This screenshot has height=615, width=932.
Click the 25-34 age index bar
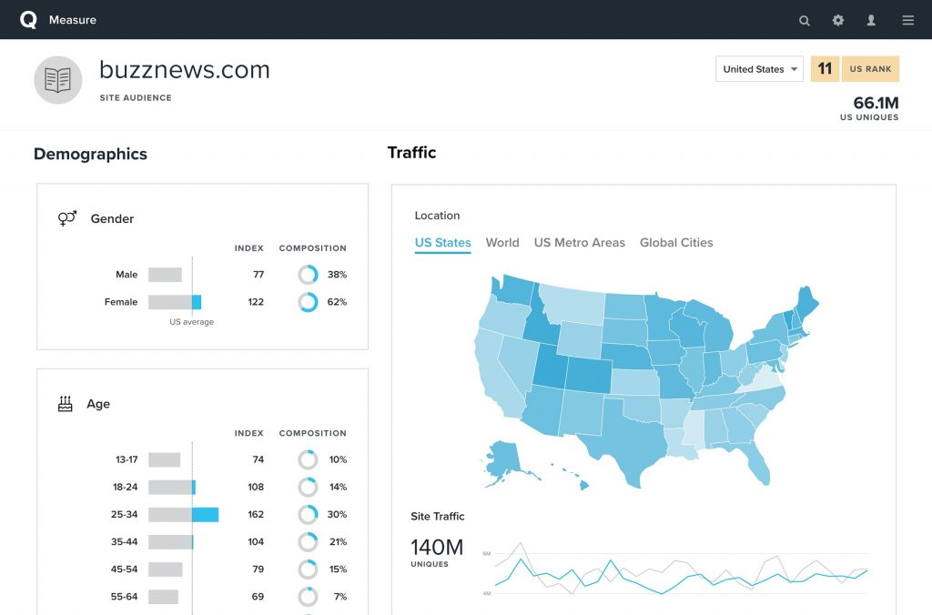(183, 514)
